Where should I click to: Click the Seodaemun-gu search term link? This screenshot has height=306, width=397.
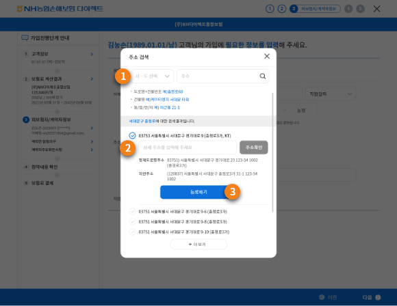pos(142,122)
